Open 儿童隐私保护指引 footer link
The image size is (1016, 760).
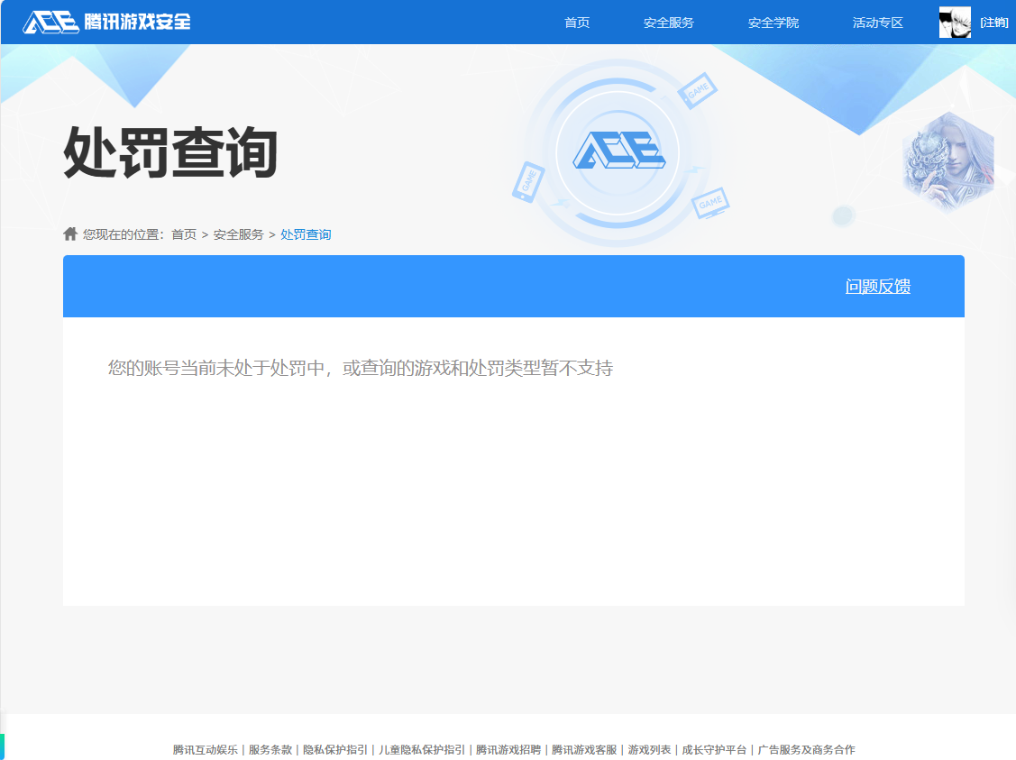coord(422,749)
